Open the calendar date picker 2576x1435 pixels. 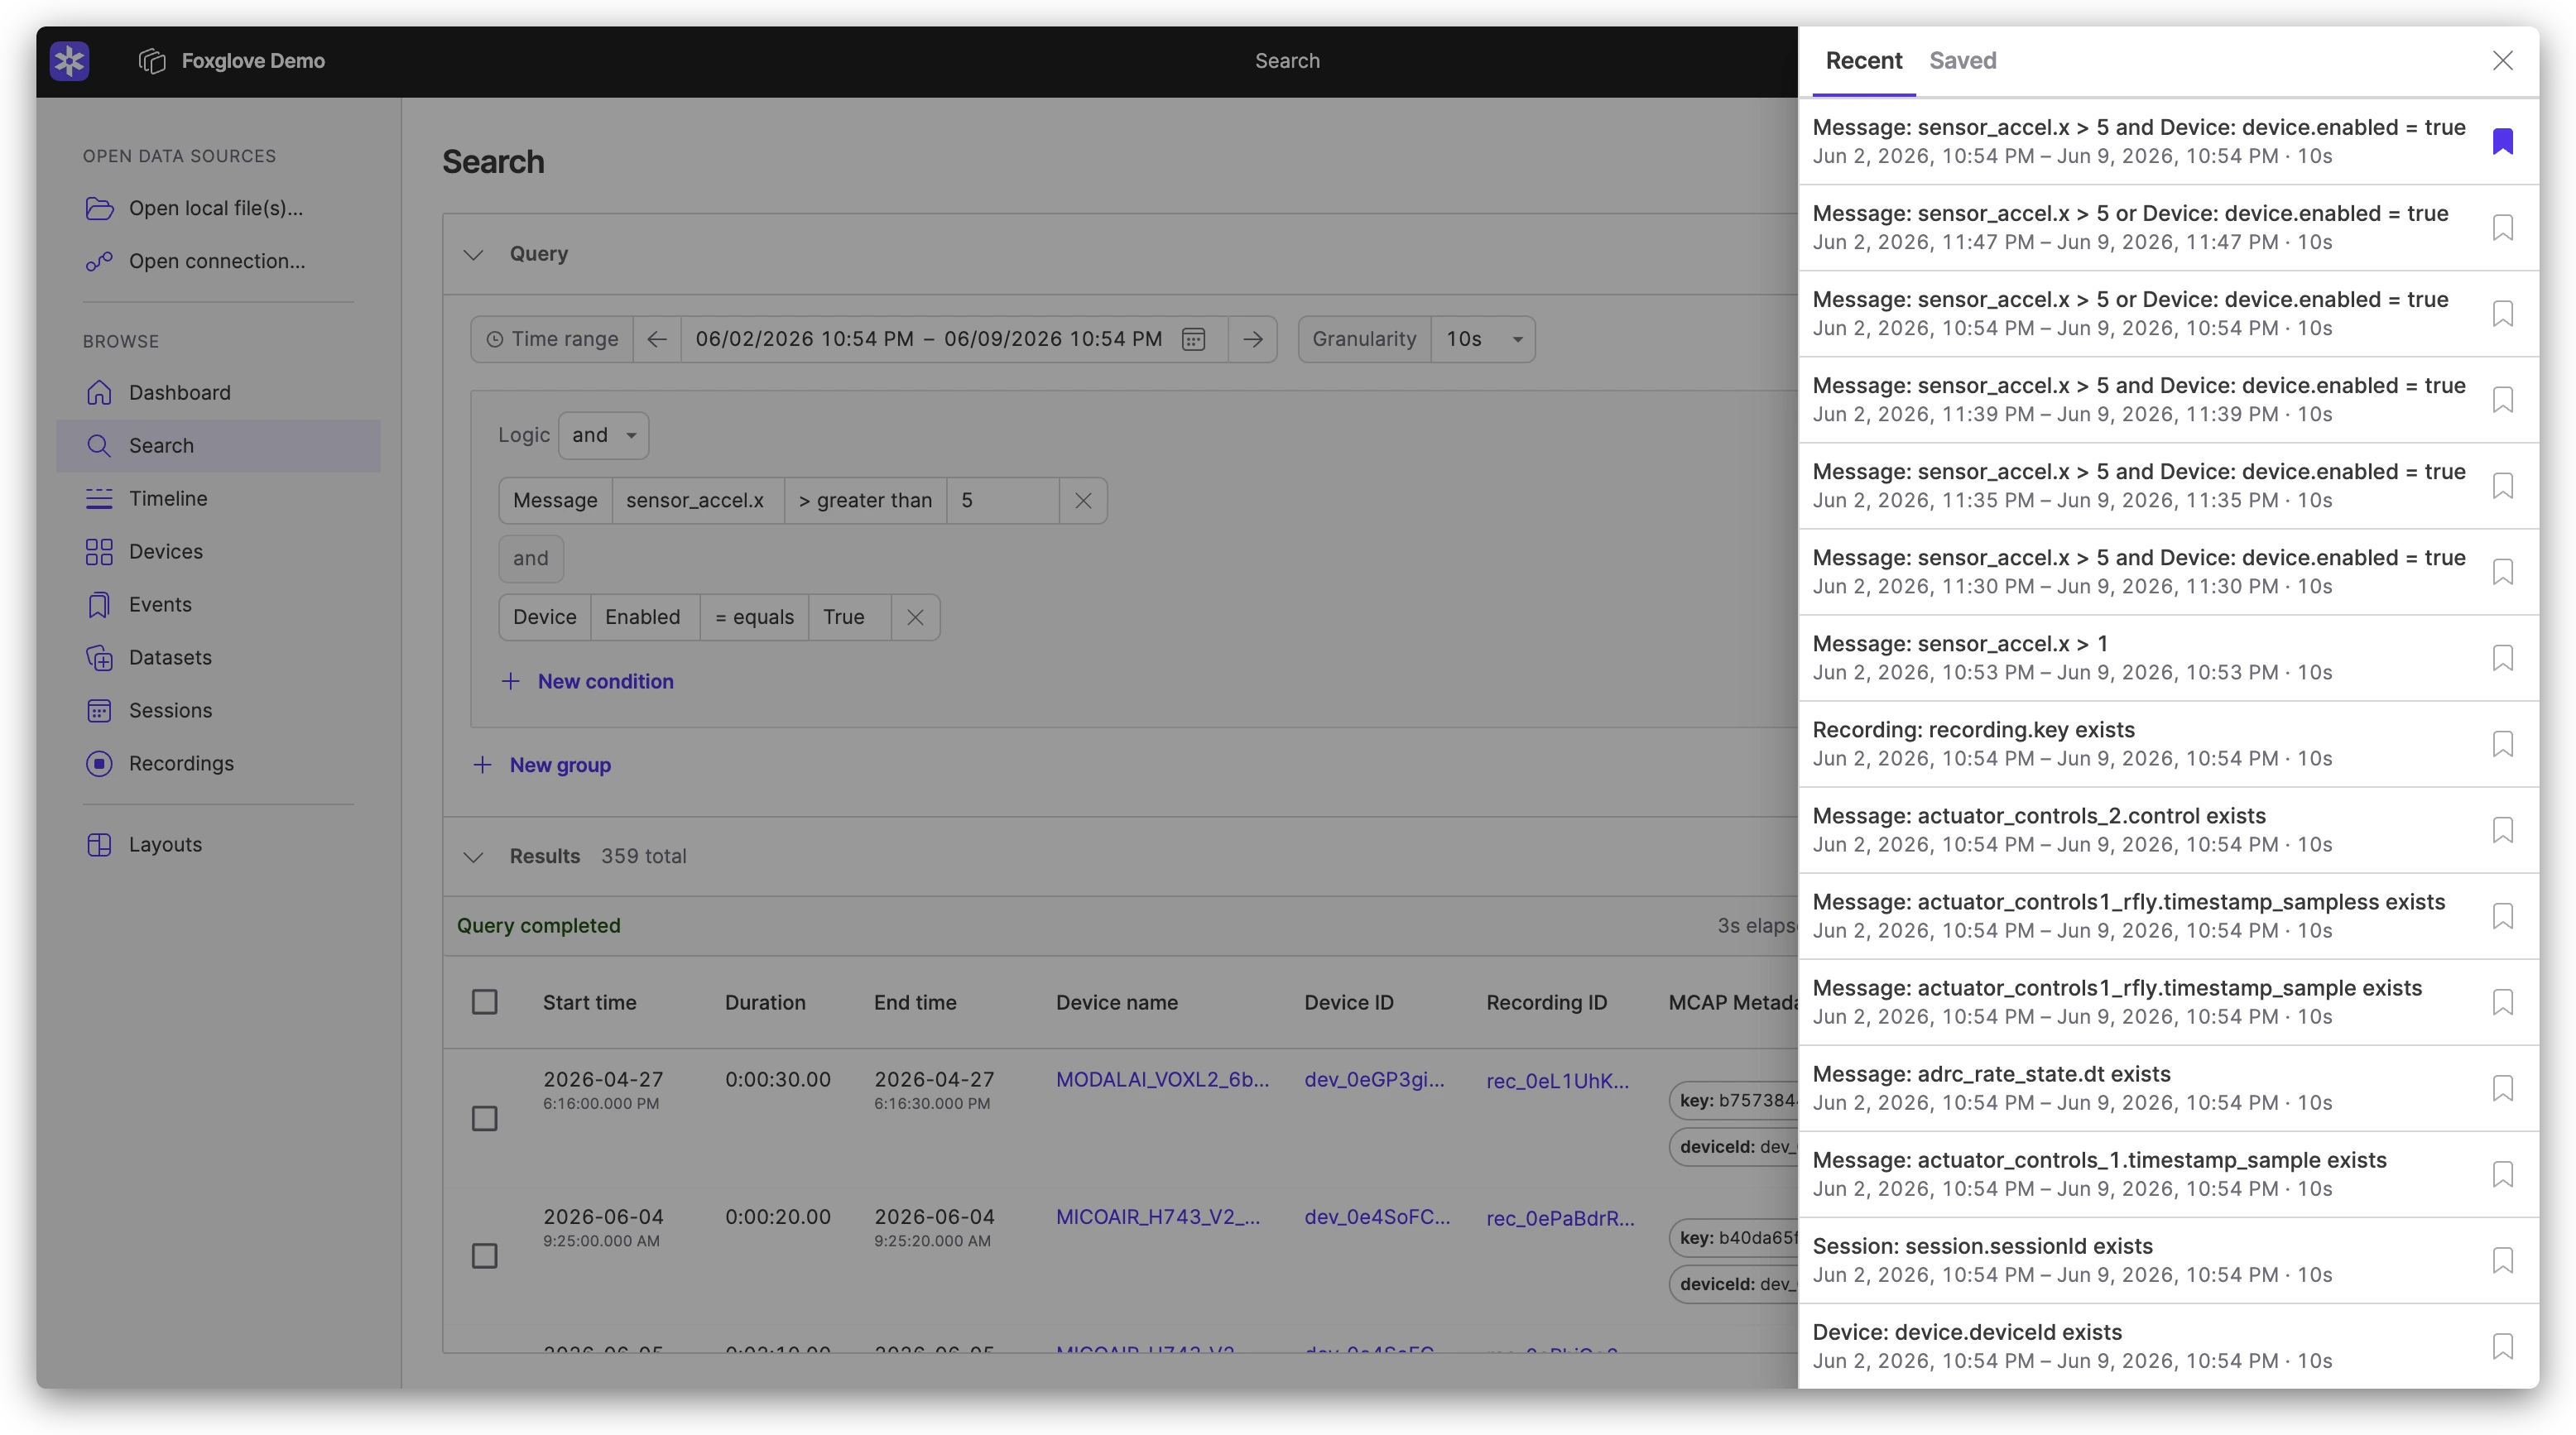1193,339
